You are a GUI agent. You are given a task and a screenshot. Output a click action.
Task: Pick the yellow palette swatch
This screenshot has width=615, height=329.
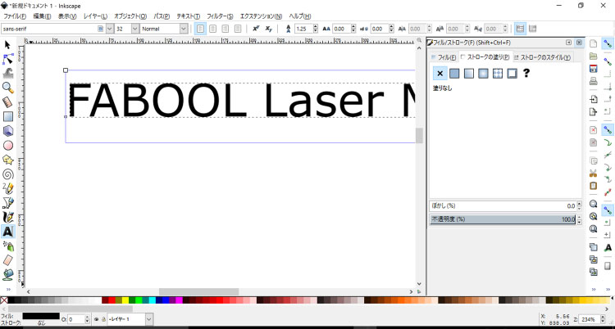pyautogui.click(x=125, y=300)
